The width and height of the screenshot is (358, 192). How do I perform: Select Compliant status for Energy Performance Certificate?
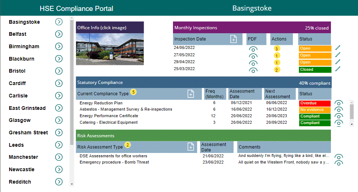click(x=314, y=116)
